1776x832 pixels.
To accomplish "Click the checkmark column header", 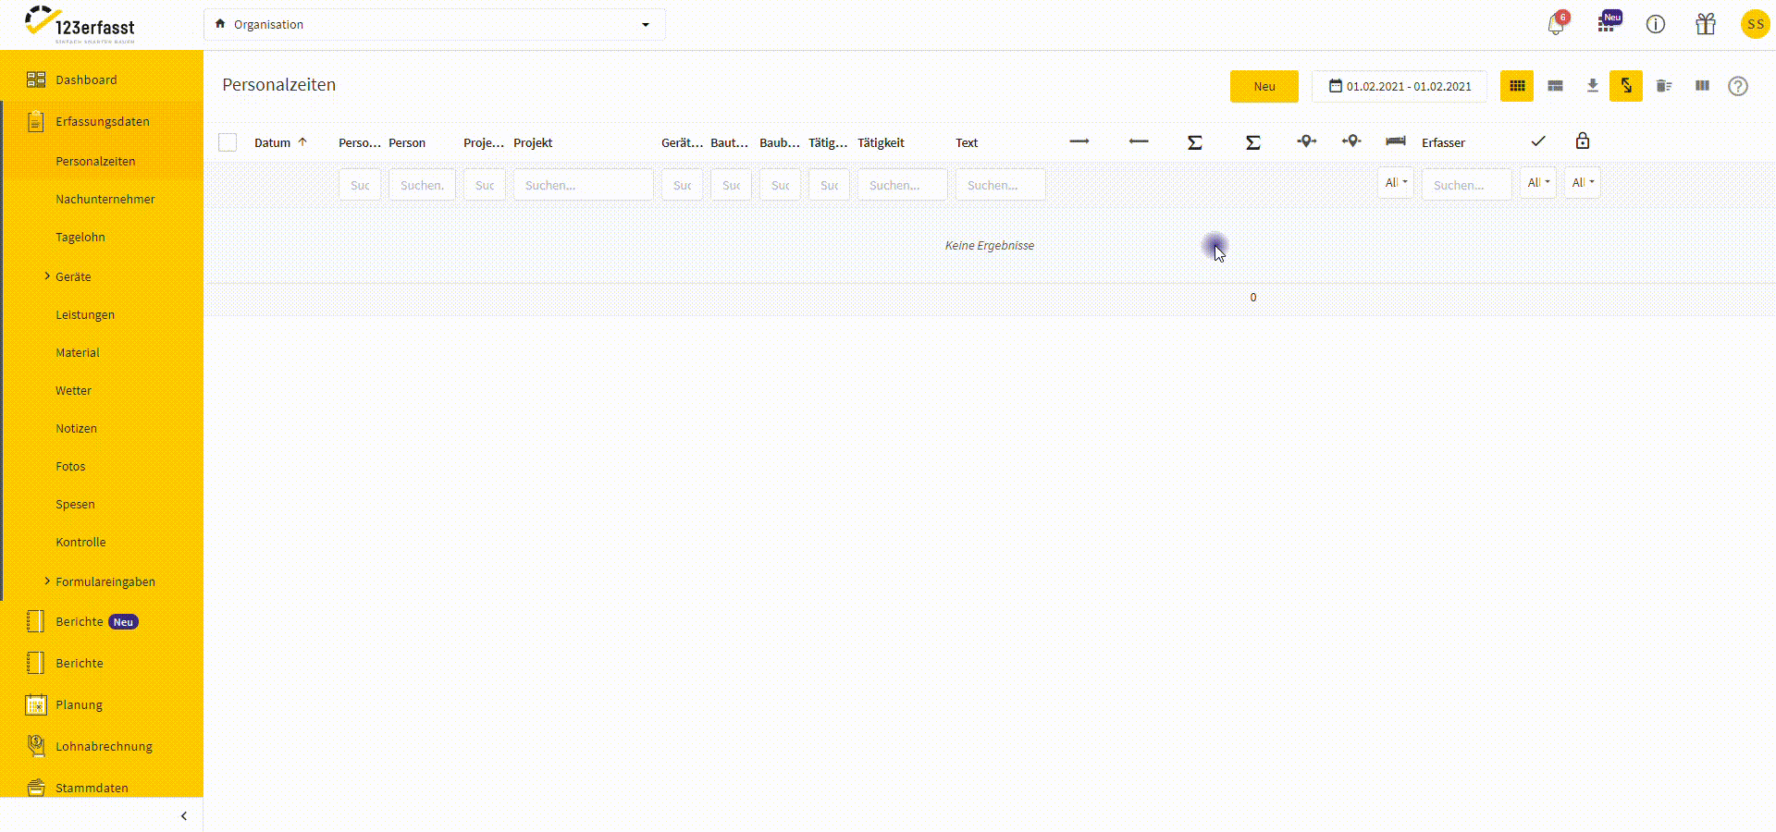I will (x=1538, y=141).
